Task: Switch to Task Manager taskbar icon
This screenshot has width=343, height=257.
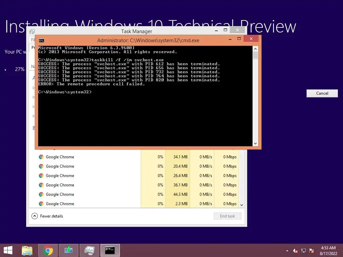Action: click(89, 250)
